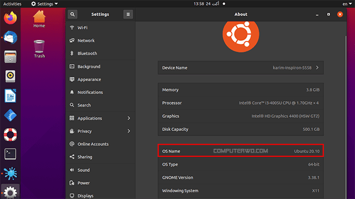Maximize the Settings window
Screen dimensions: 355x199
click(x=328, y=14)
